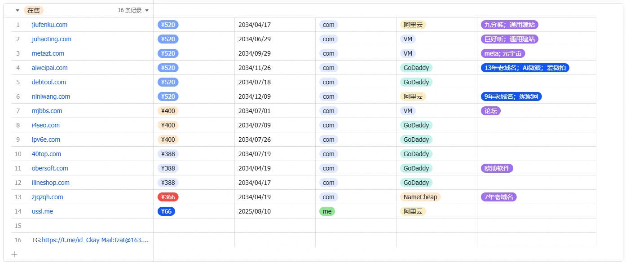
Task: Select the blue ¥66 price tag
Action: coord(166,211)
